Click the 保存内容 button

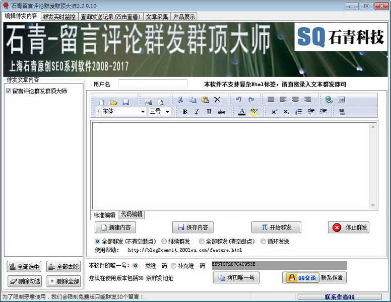tap(193, 227)
